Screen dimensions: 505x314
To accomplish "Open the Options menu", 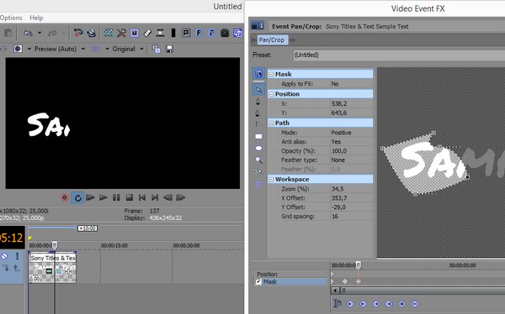I will point(11,18).
